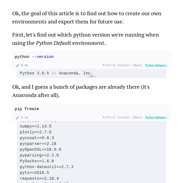Click the numpy==1.14.5 output line

coord(36,126)
